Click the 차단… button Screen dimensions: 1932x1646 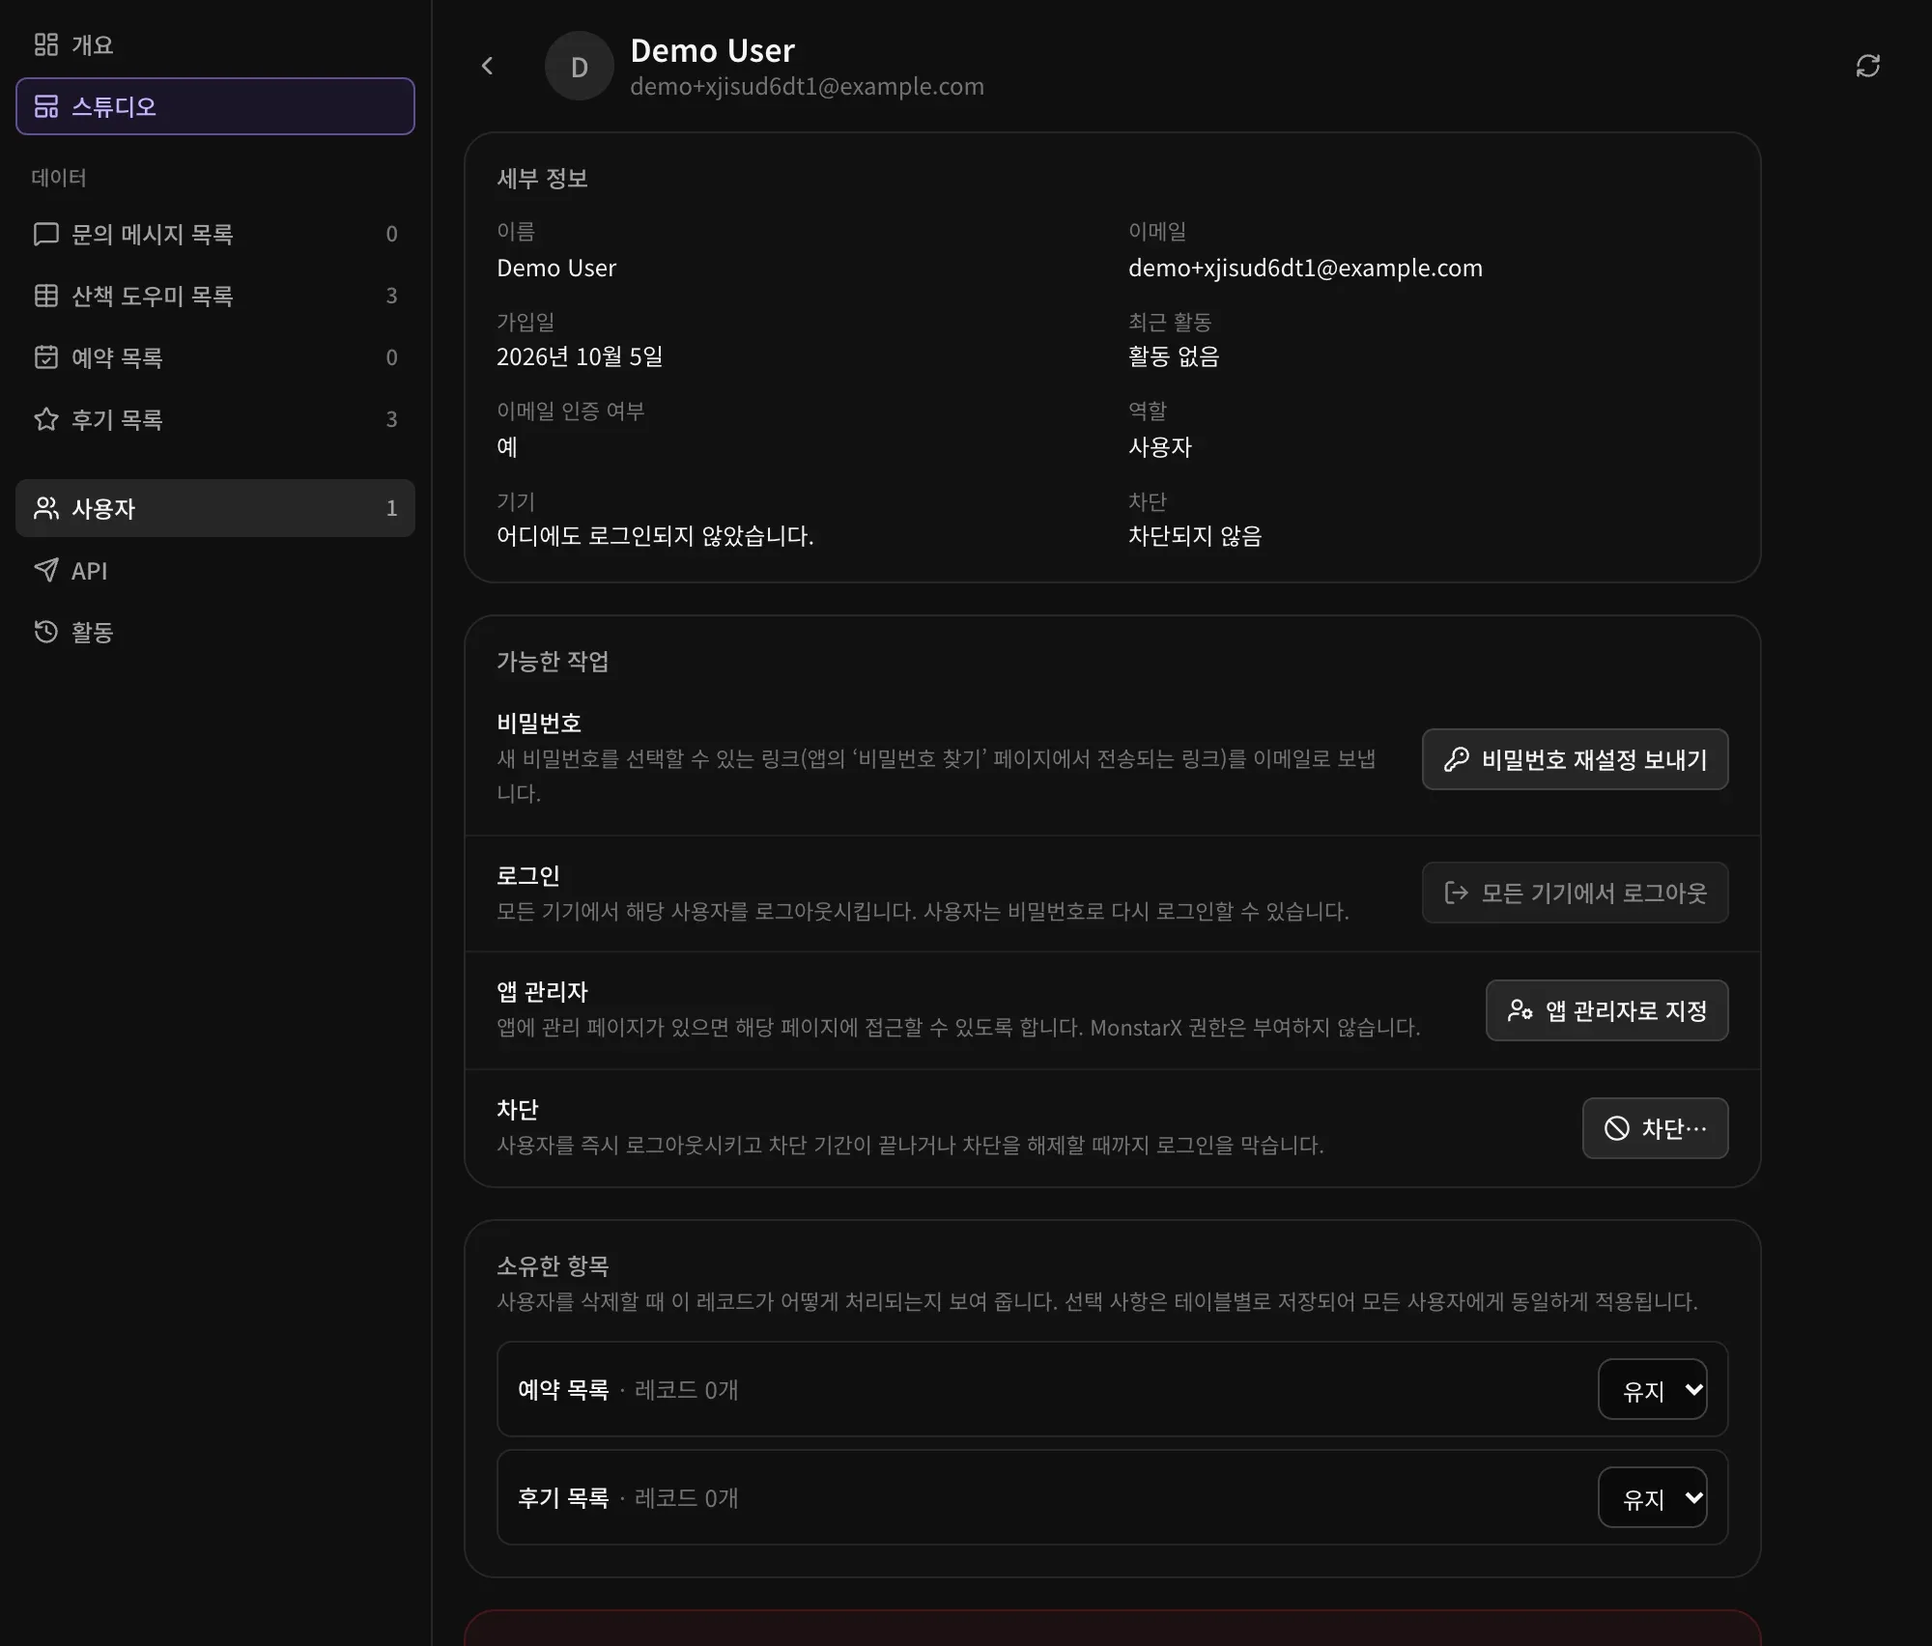(x=1655, y=1128)
